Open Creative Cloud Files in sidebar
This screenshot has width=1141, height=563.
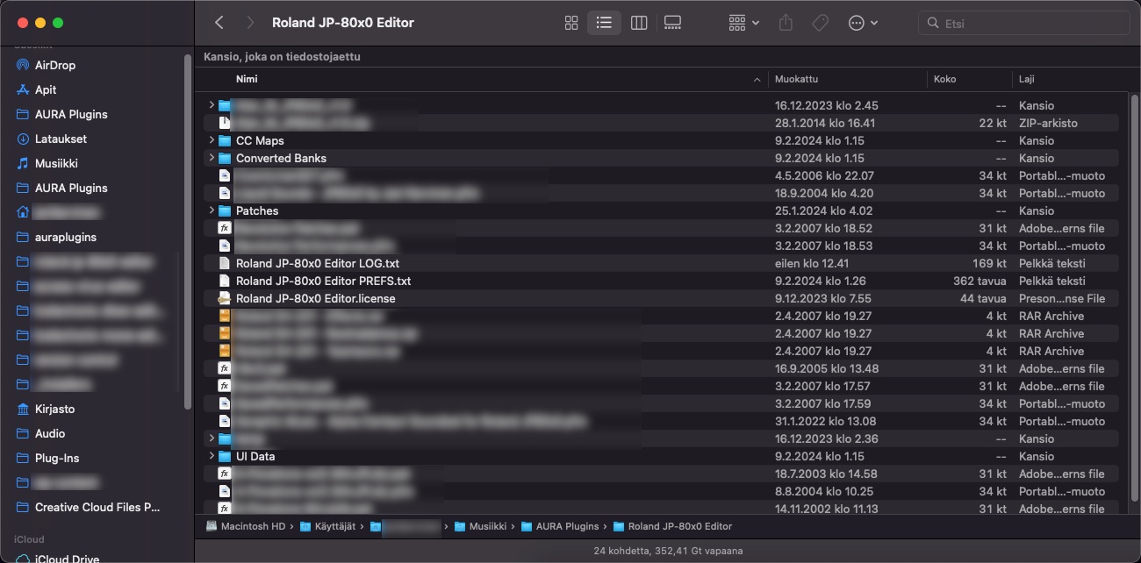point(97,507)
